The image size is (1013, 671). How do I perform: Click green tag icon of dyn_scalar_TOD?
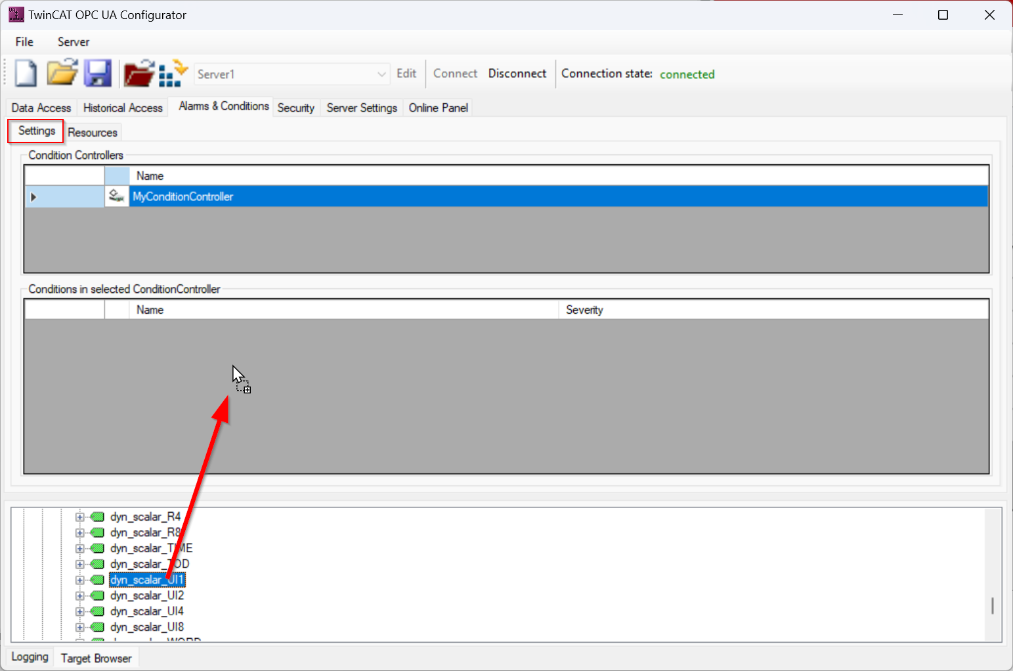97,564
